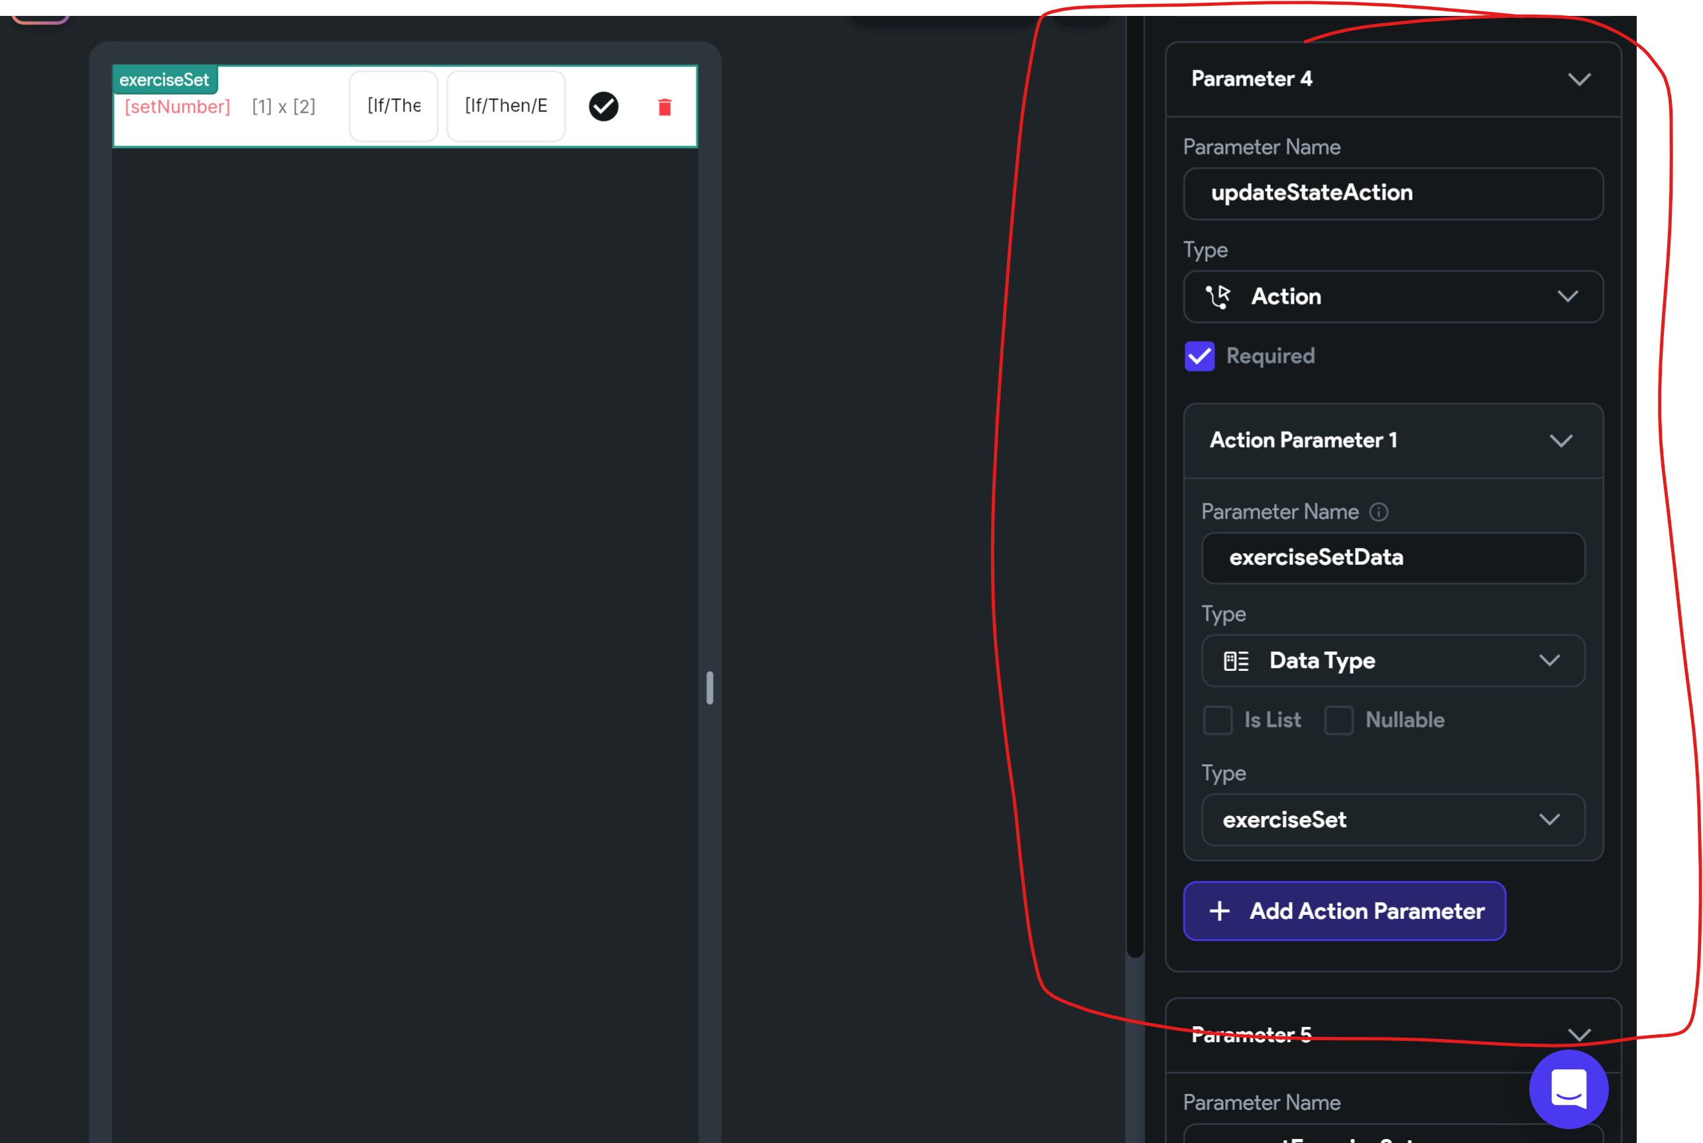Collapse the Parameter 4 section
The height and width of the screenshot is (1143, 1703).
1578,80
